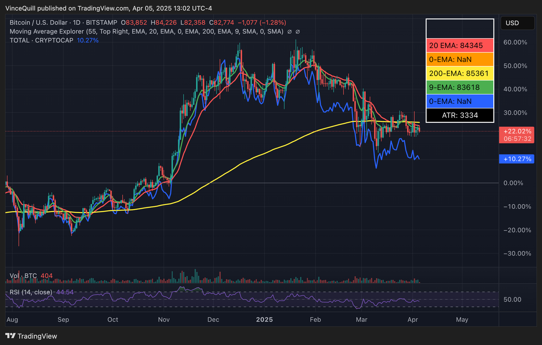Image resolution: width=542 pixels, height=345 pixels.
Task: Click the first ∅ symbol after Moving Average Explorer
Action: tap(290, 32)
